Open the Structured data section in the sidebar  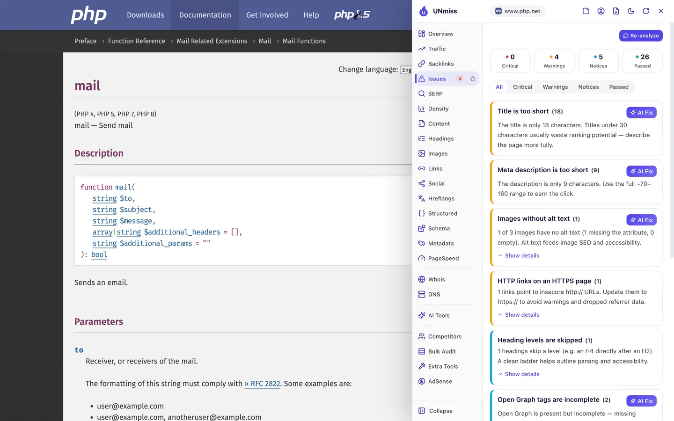447,213
